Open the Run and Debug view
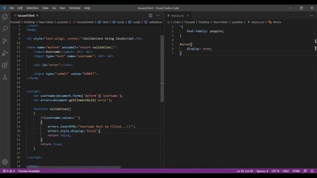Screen dimensions: 317x178 tap(5, 53)
